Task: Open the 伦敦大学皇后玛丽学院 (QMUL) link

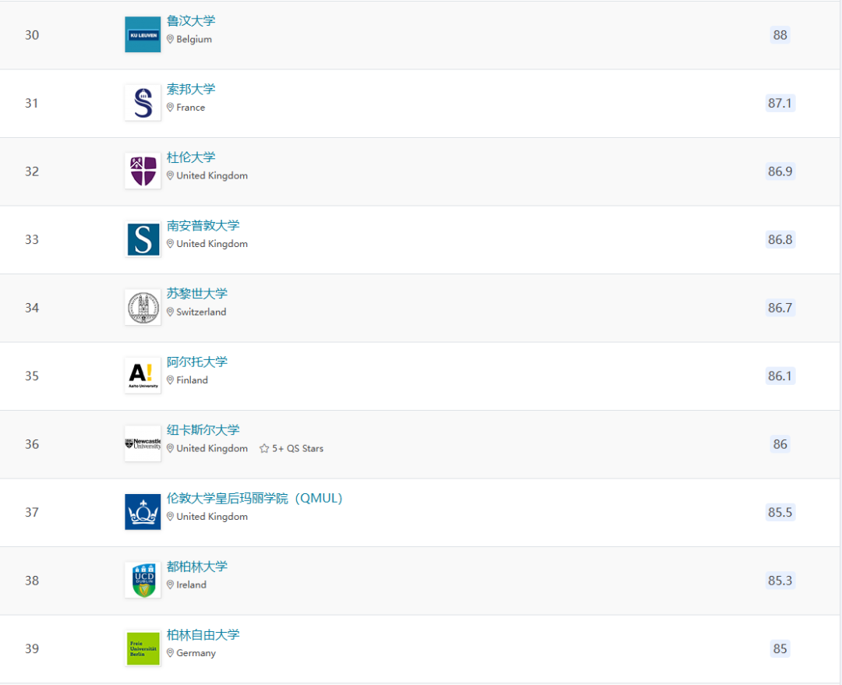Action: pyautogui.click(x=256, y=498)
